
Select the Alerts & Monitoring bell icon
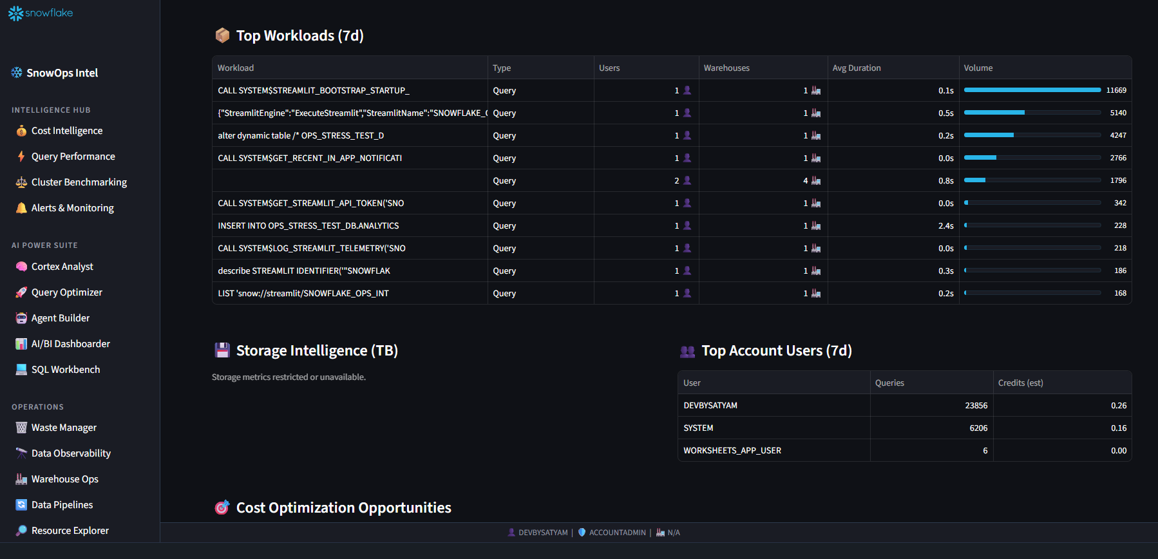coord(21,208)
